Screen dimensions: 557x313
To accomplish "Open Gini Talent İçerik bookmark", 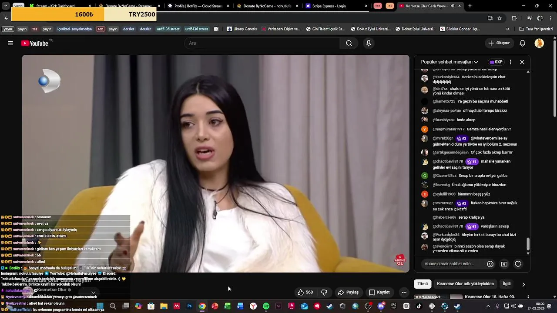I will pyautogui.click(x=325, y=29).
